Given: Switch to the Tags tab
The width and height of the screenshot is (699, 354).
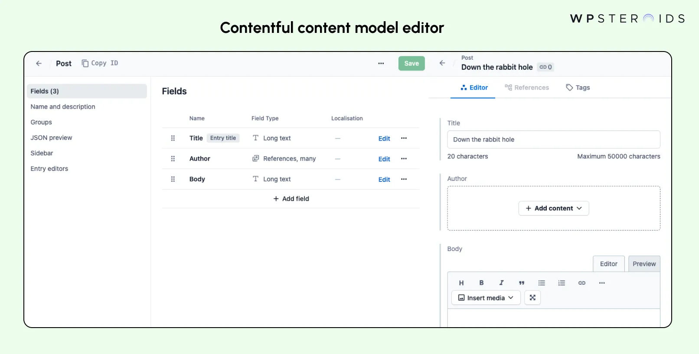Looking at the screenshot, I should click(578, 87).
